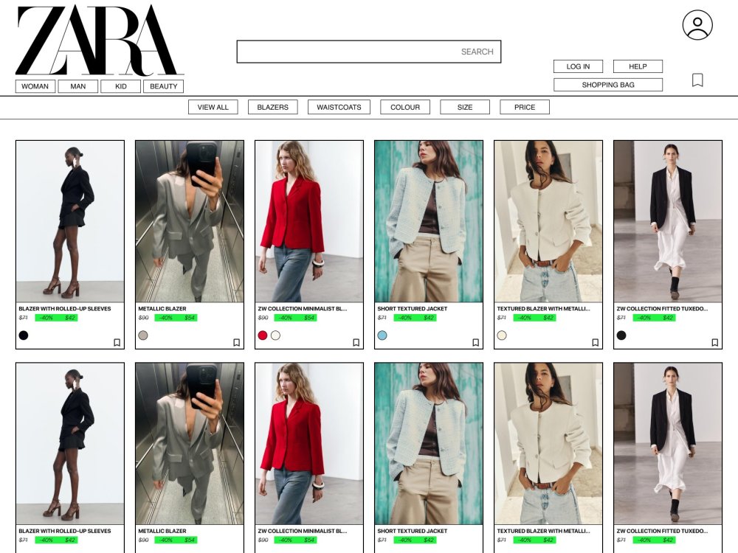Click first-row 'SHORT TEXTURED JACKET' title
The height and width of the screenshot is (553, 738).
click(413, 309)
